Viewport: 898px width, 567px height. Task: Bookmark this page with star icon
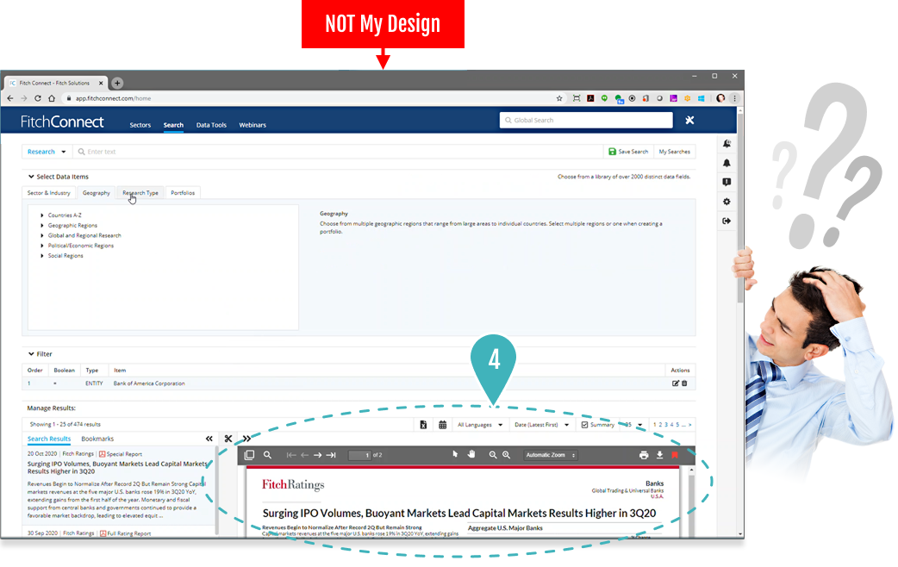point(559,98)
